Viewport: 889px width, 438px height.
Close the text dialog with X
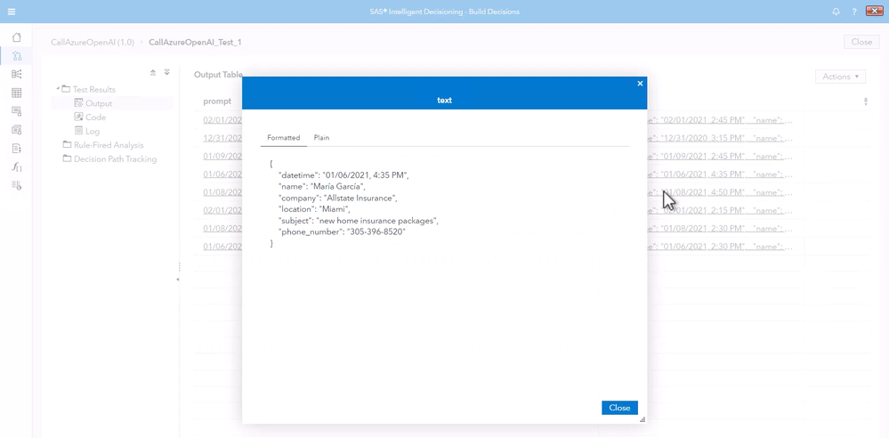click(640, 84)
